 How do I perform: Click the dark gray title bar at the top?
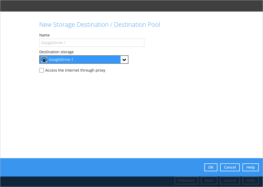click(x=131, y=6)
